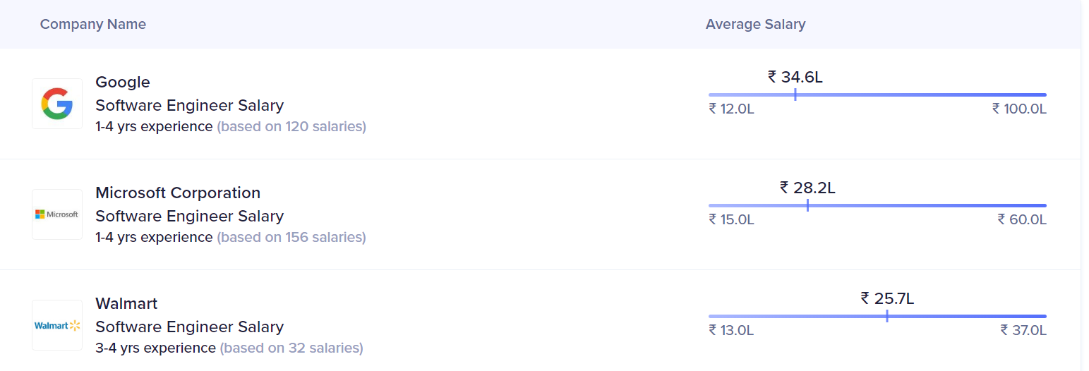Open the Microsoft Corporation company link

point(178,193)
